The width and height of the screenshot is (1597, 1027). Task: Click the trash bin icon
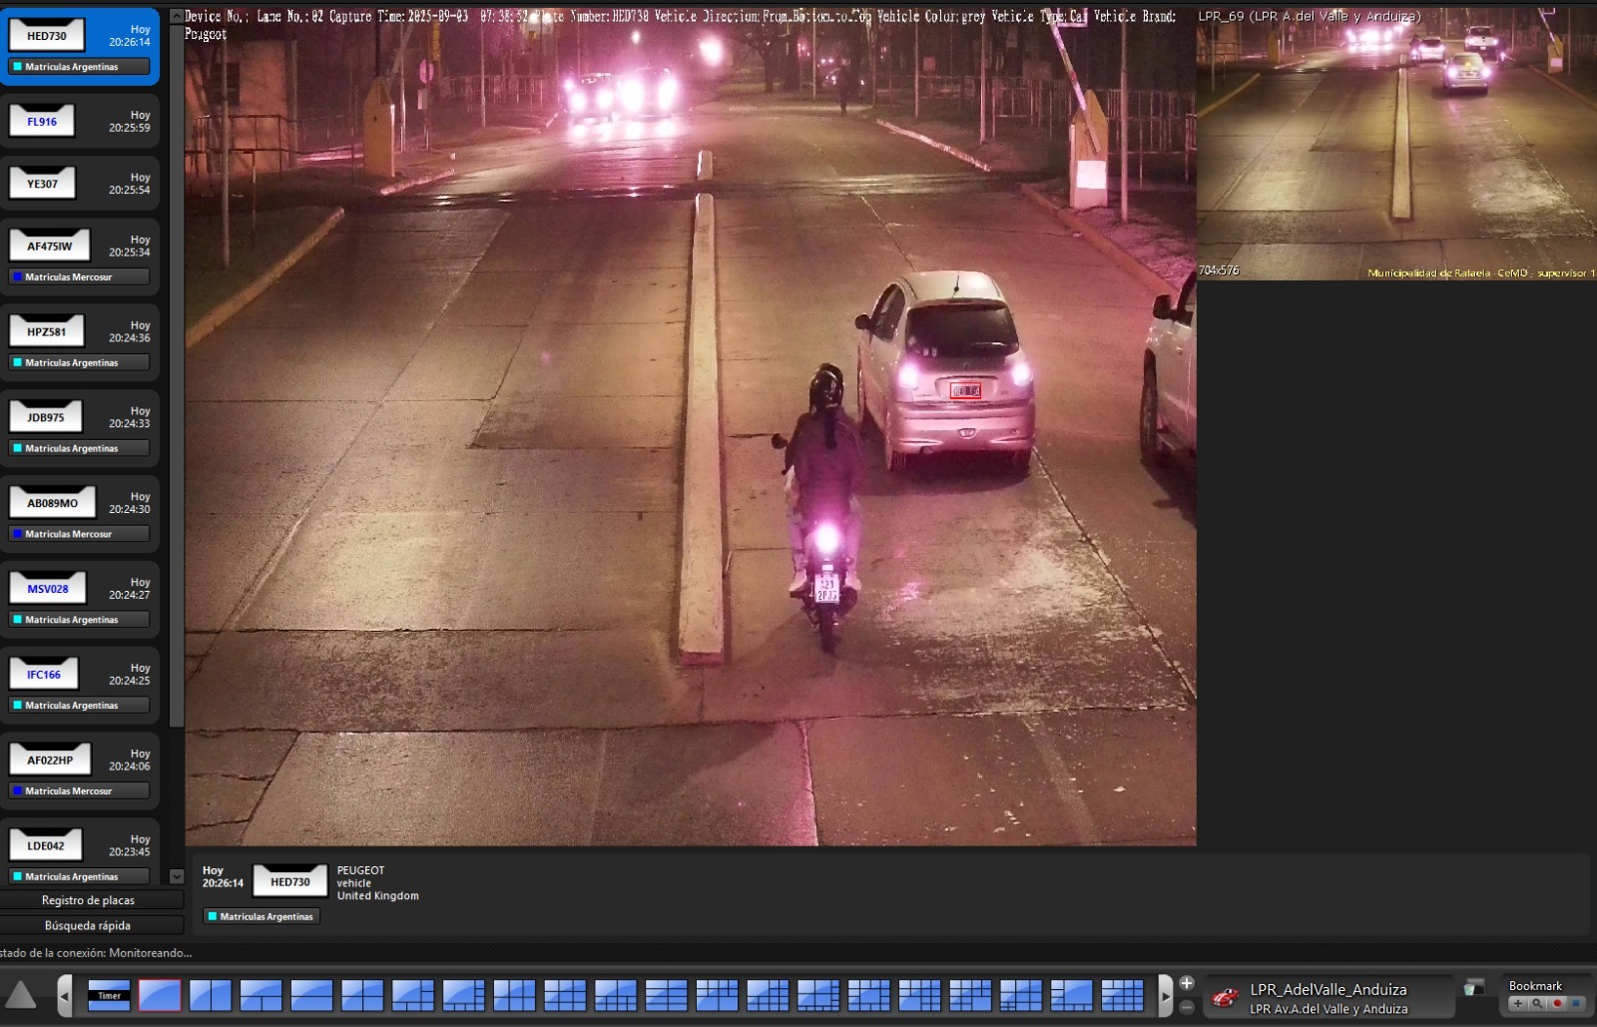point(1471,989)
